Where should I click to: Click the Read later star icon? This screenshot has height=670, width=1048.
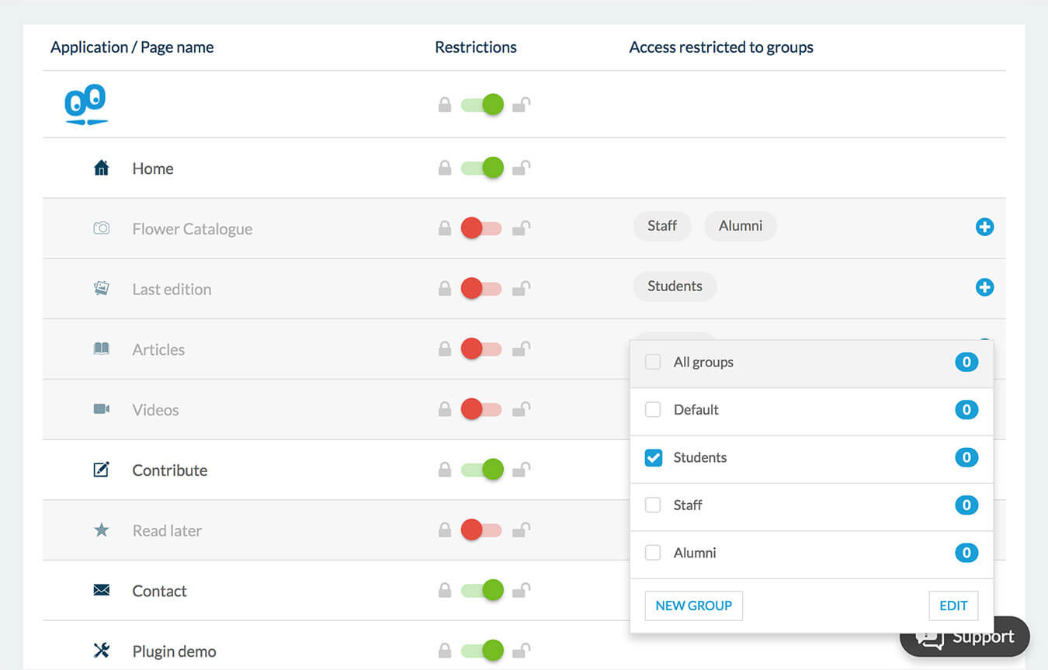(101, 530)
